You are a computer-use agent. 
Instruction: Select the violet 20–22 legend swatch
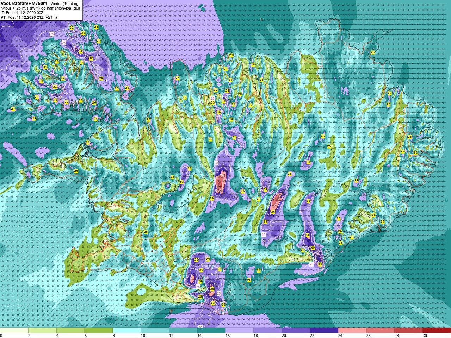click(x=296, y=331)
